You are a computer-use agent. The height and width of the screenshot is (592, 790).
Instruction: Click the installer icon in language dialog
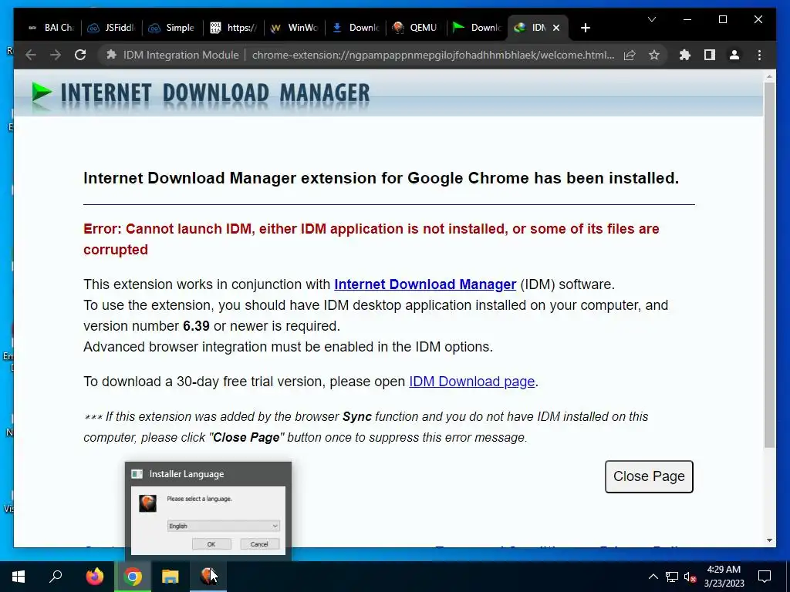(x=147, y=503)
